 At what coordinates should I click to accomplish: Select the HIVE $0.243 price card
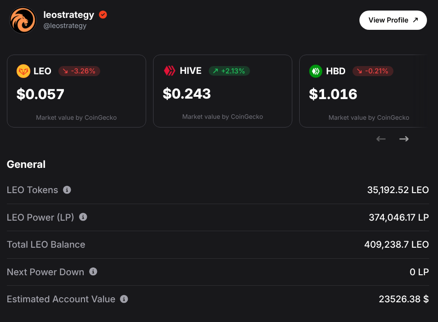(222, 91)
